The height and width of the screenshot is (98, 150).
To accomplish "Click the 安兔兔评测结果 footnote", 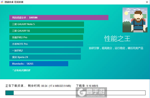I will click(x=21, y=70).
